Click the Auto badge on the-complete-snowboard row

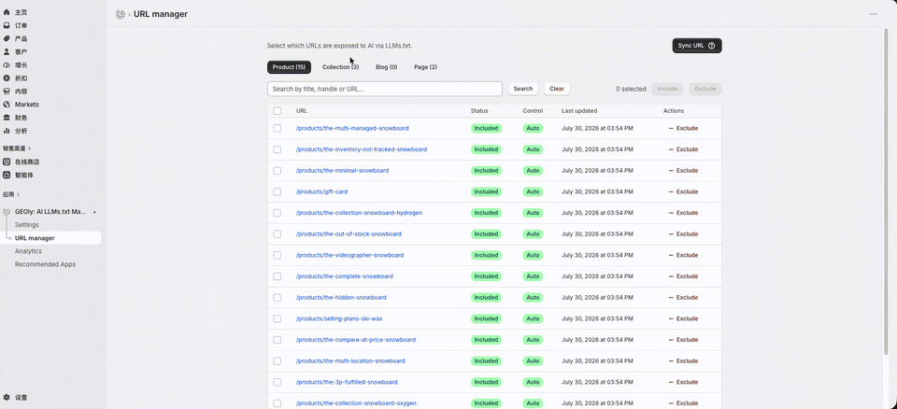click(x=533, y=276)
